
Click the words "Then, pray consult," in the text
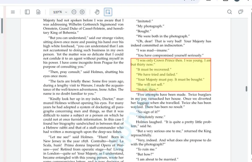(65, 72)
